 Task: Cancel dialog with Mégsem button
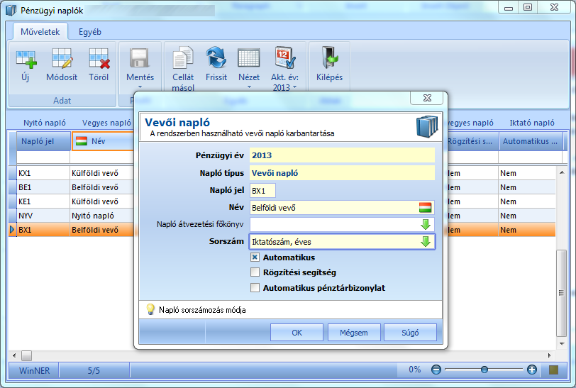pyautogui.click(x=354, y=333)
